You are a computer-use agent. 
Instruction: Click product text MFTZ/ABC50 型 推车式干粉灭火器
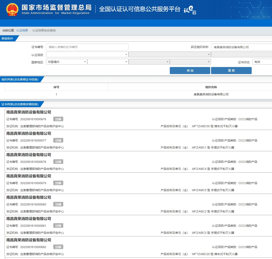(x=215, y=126)
